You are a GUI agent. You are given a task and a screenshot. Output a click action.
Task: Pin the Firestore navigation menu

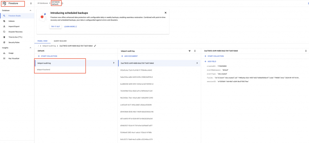point(31,3)
